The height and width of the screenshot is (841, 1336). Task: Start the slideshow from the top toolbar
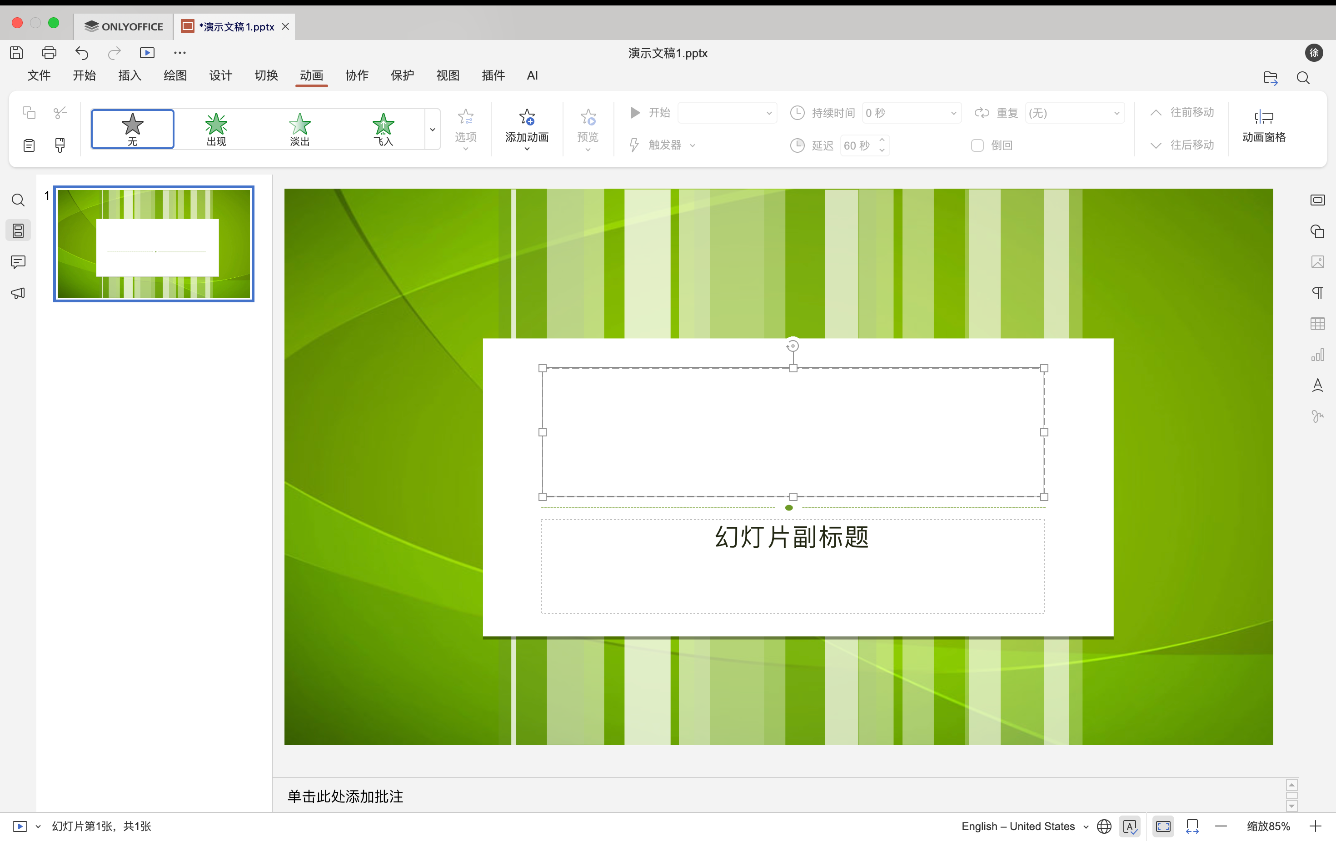tap(147, 53)
